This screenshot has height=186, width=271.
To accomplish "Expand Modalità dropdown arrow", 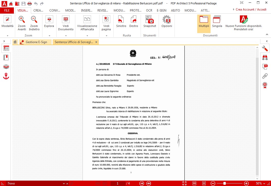I will (8, 36).
